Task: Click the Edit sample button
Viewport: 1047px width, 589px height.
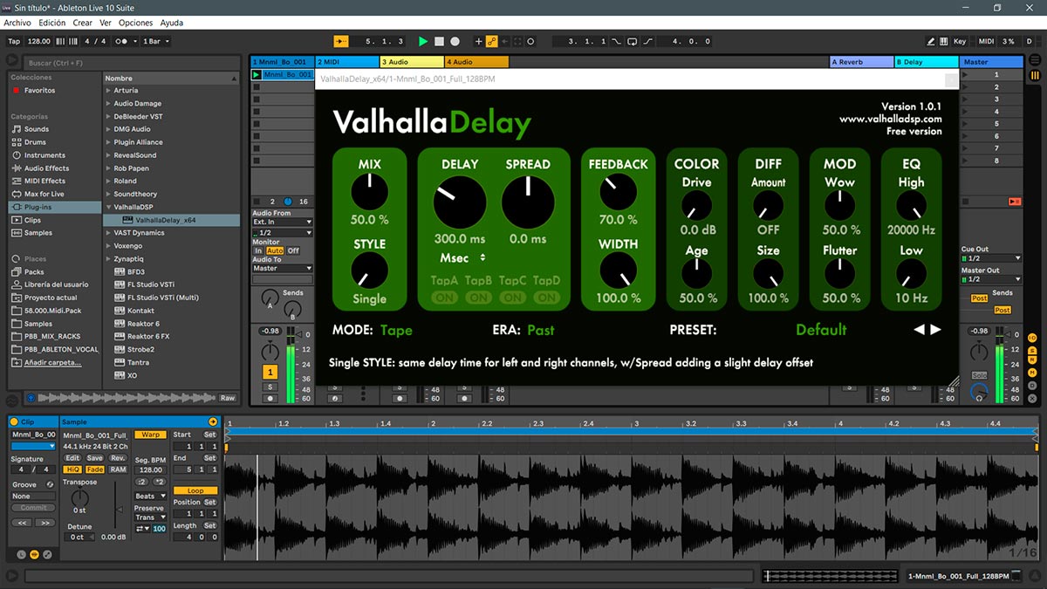Action: coord(72,458)
